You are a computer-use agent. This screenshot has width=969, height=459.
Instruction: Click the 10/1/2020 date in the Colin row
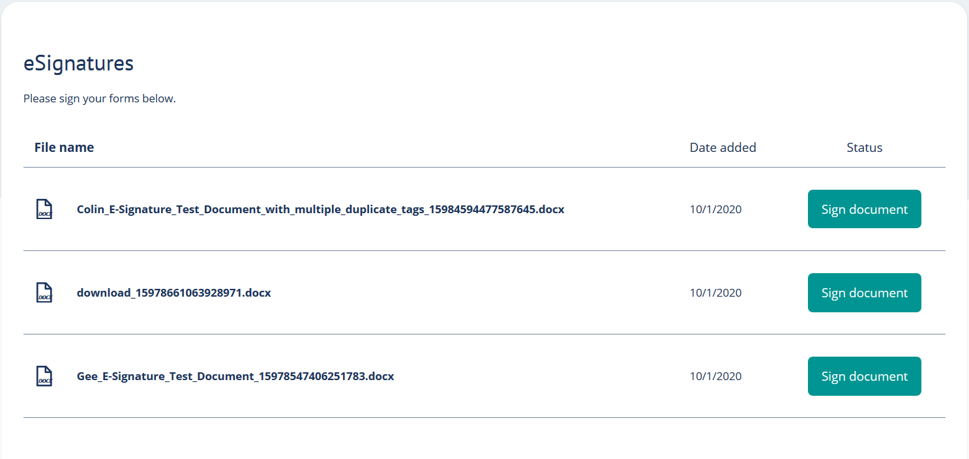[715, 209]
